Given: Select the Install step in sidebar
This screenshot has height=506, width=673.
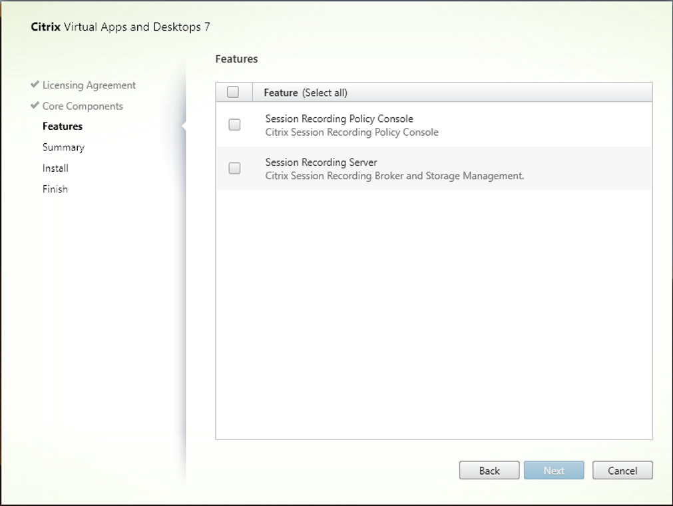Looking at the screenshot, I should [55, 168].
